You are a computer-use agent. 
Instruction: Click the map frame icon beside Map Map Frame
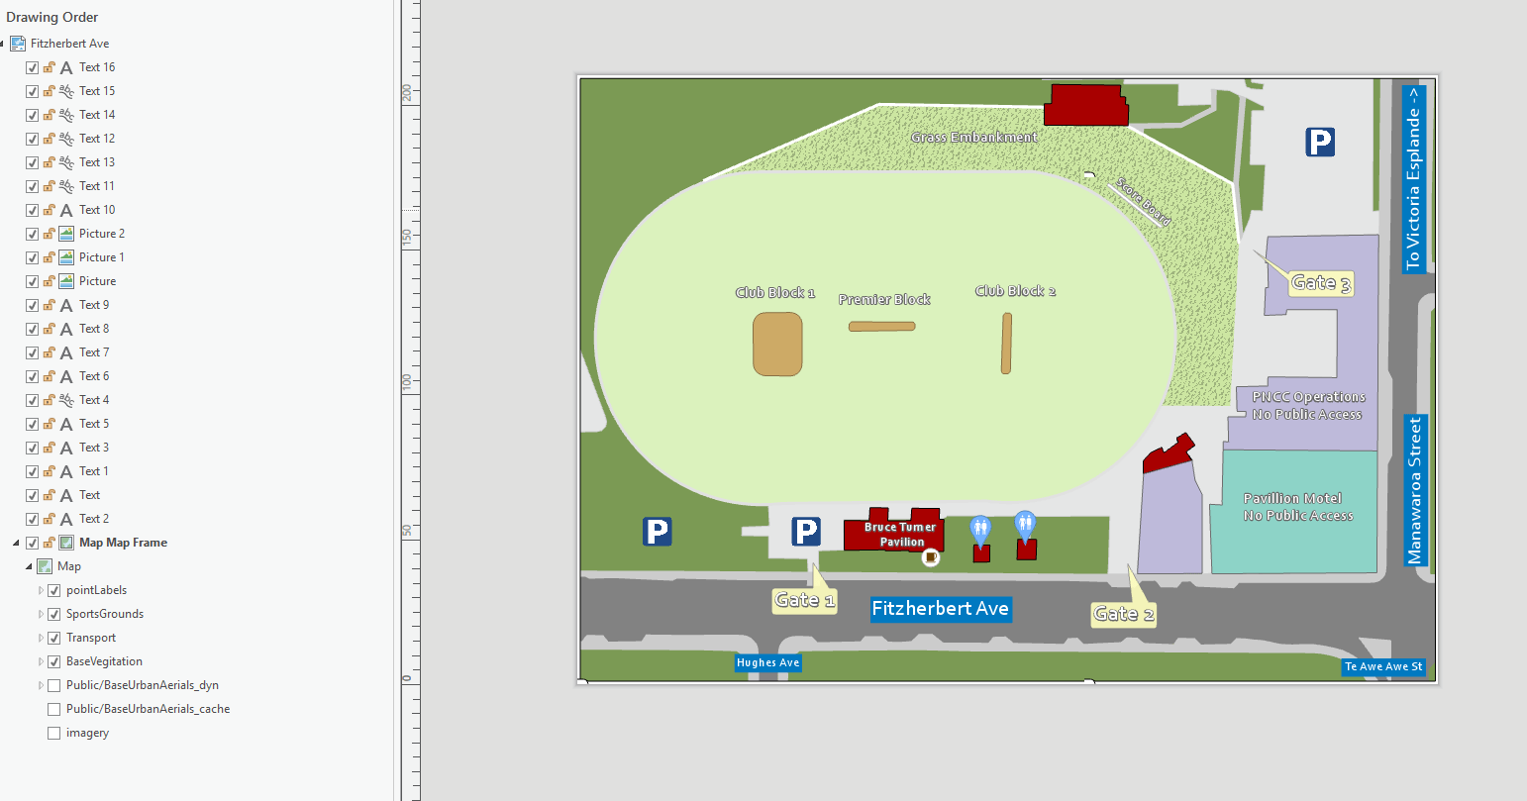coord(66,543)
